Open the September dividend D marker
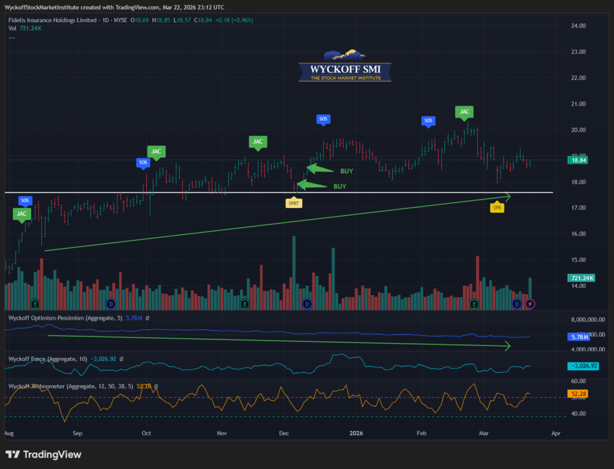 point(110,304)
